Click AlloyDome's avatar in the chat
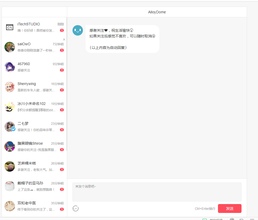Viewport: 258px width, 220px height. coord(78,30)
